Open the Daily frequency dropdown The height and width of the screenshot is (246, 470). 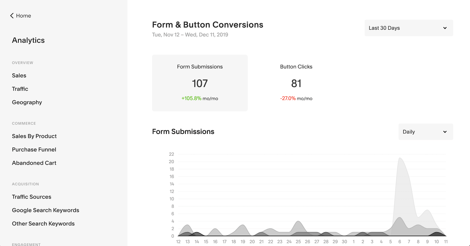click(x=426, y=131)
